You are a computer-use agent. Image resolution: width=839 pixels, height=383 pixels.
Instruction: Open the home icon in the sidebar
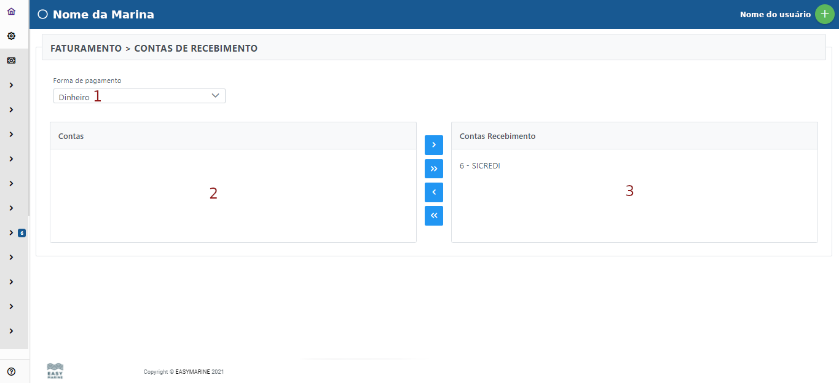tap(11, 12)
